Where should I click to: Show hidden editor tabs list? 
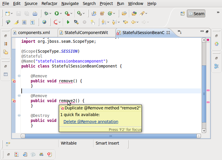point(179,32)
